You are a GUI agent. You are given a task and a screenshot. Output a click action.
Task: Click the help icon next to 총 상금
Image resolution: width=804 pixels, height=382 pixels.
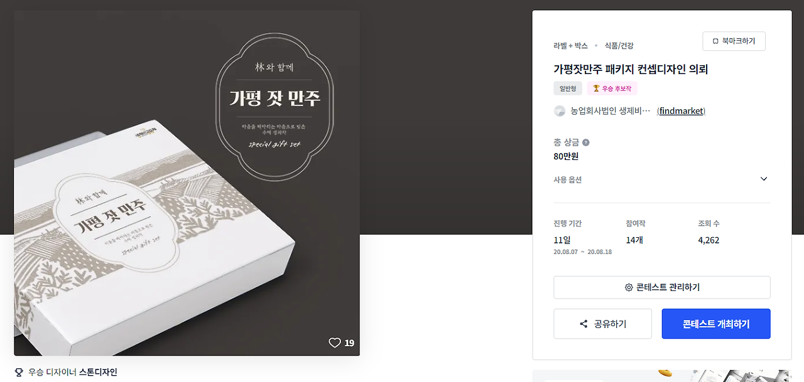click(586, 142)
